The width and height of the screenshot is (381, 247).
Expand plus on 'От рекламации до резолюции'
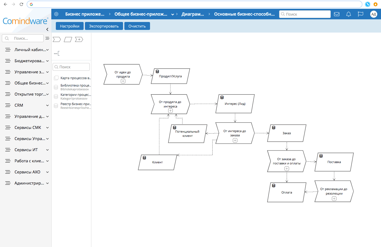[x=334, y=199]
